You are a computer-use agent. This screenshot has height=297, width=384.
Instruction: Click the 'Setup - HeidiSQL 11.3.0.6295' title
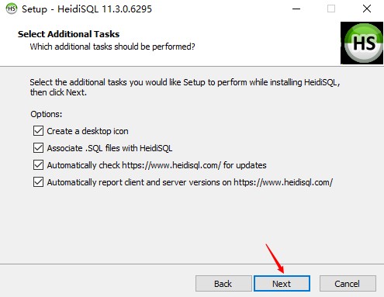pyautogui.click(x=87, y=9)
